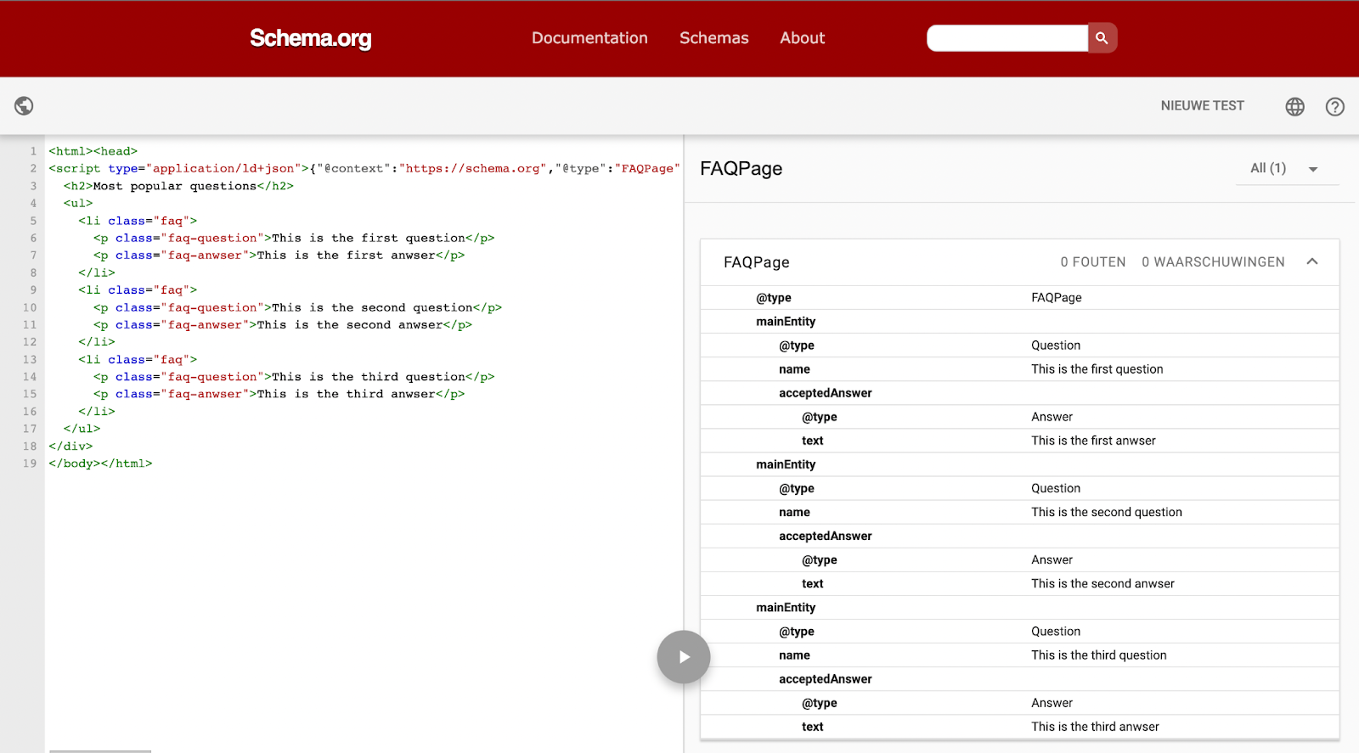Select the first mainEntity row
Image resolution: width=1359 pixels, height=753 pixels.
tap(786, 322)
